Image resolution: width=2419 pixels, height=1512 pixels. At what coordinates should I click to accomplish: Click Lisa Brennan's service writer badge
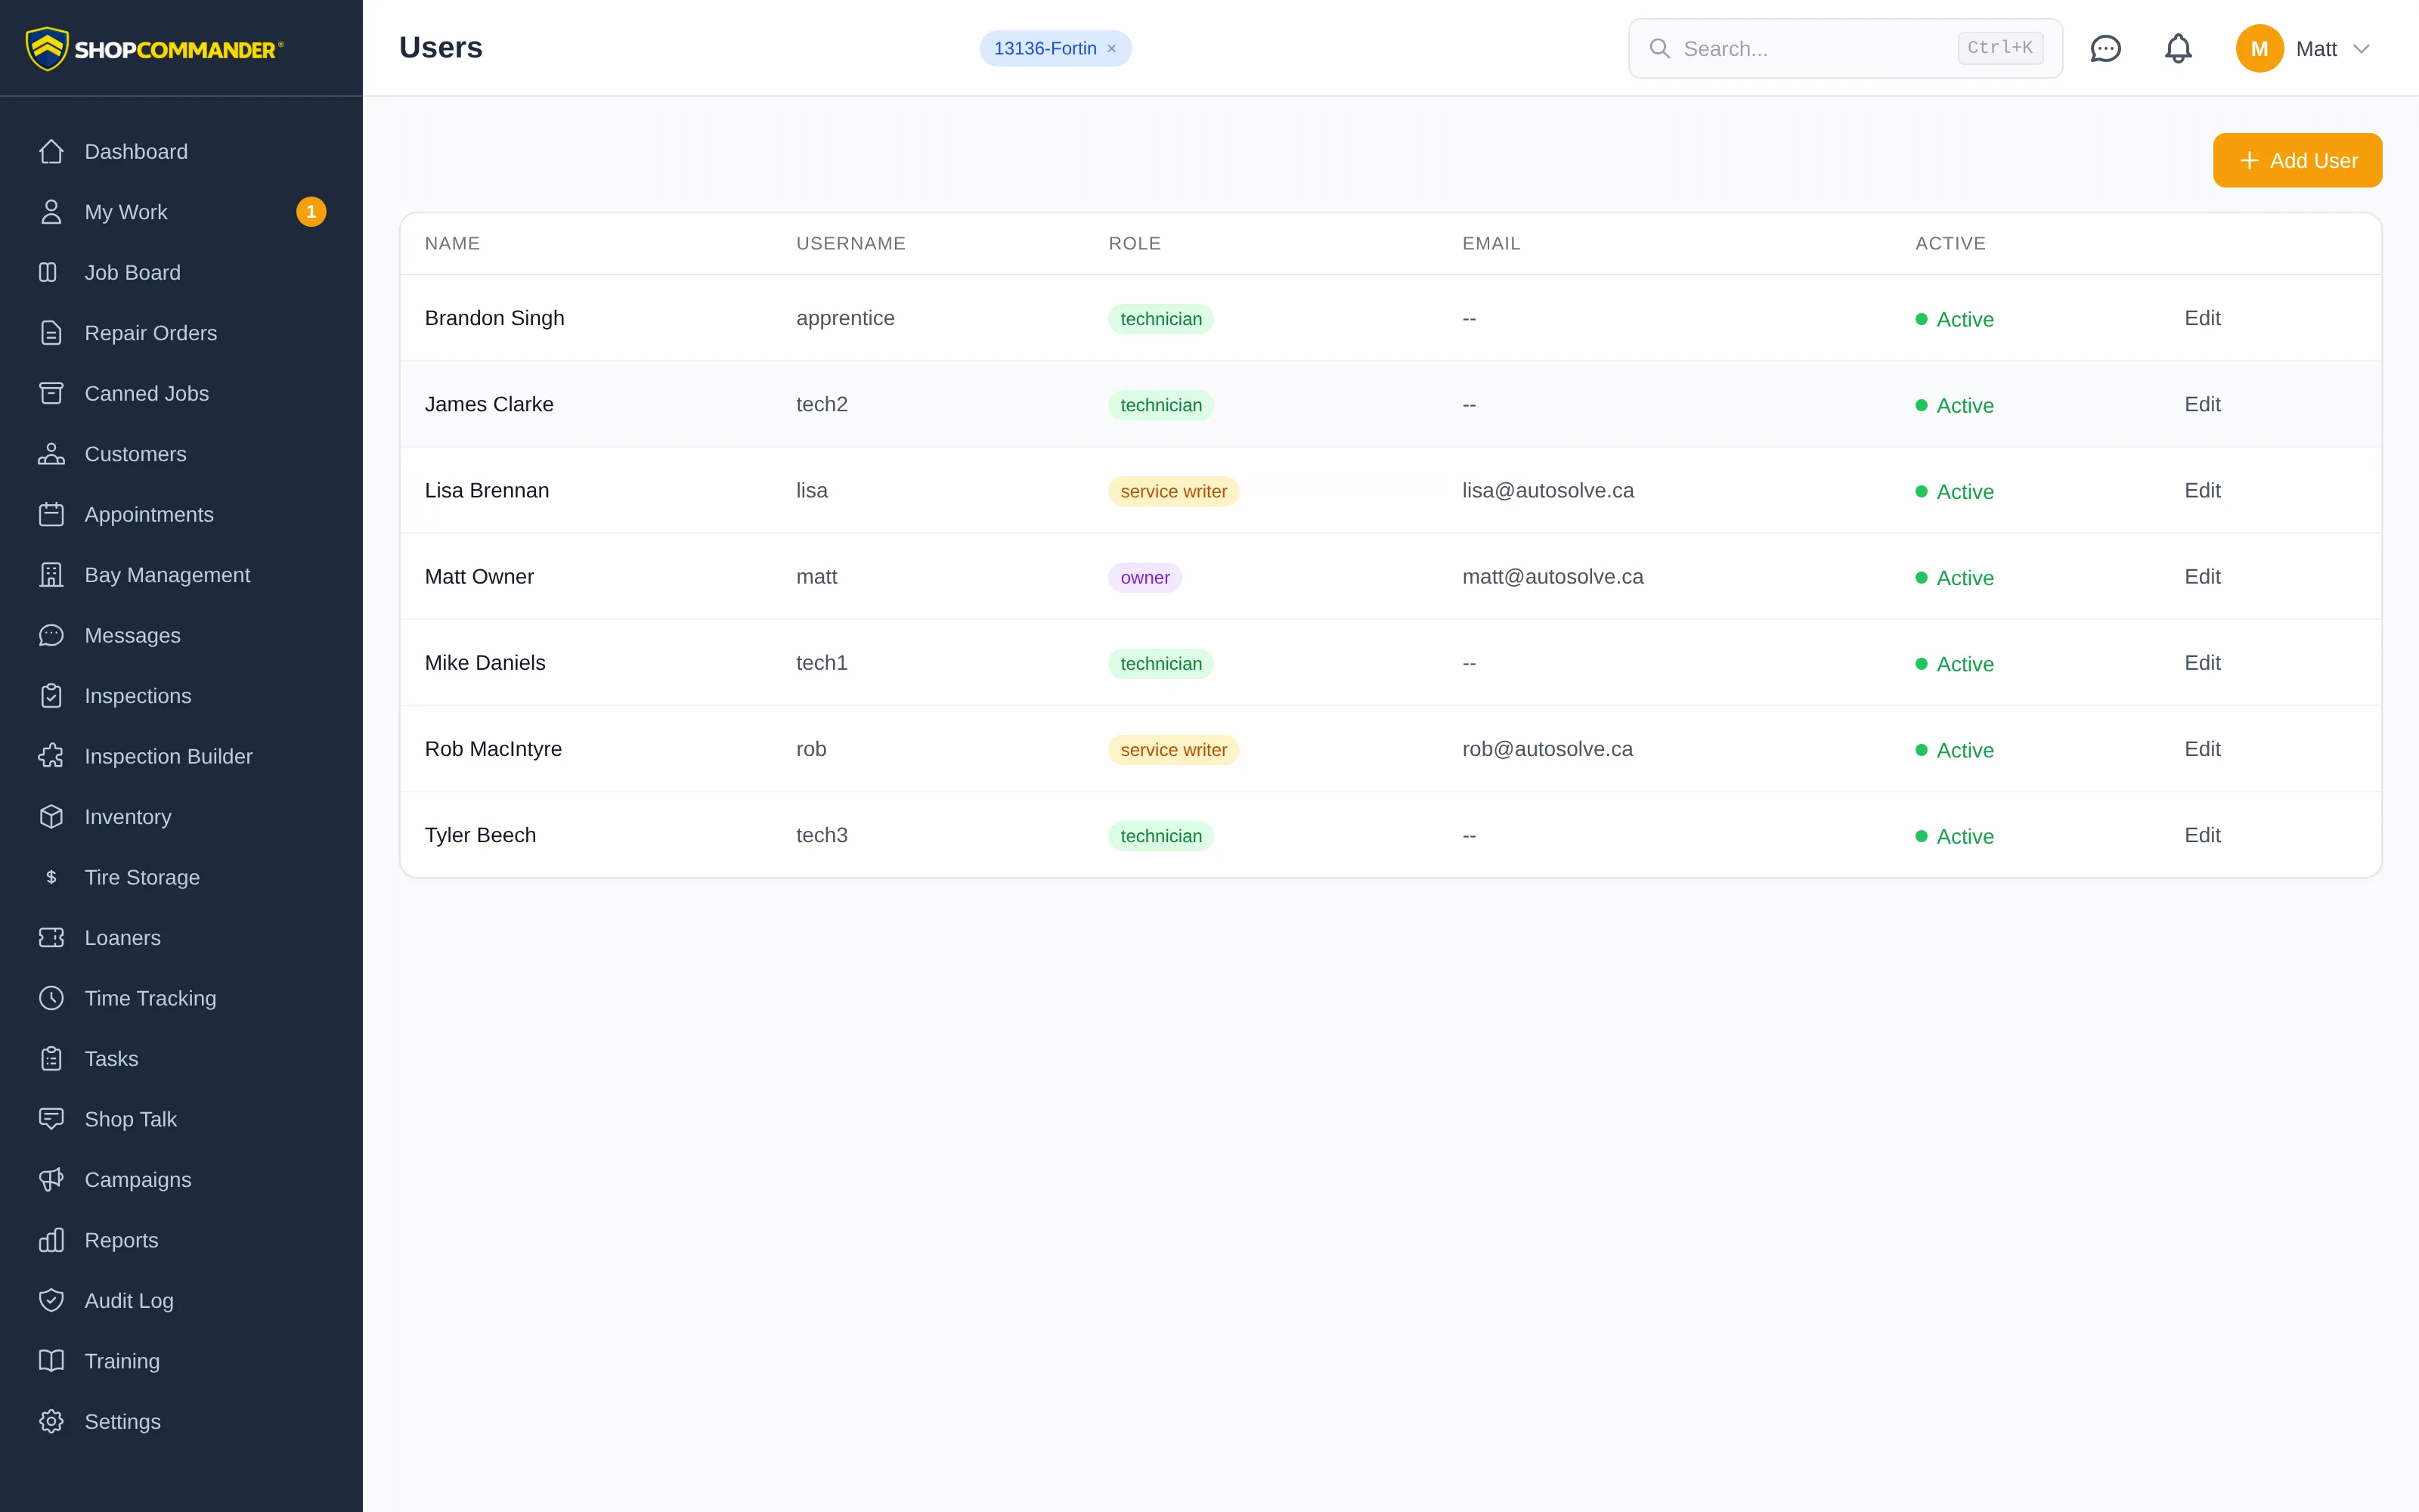(1173, 491)
